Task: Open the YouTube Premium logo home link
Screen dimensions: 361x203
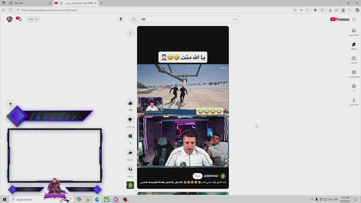Action: [340, 19]
